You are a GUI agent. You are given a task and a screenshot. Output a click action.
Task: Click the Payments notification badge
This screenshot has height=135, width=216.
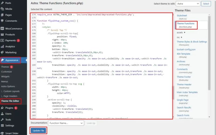click(18, 41)
